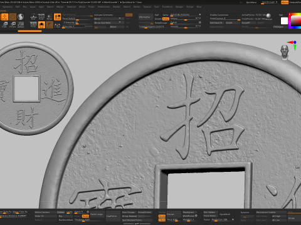Screen dimensions: 301x225
Task: Click the Auto Groups button
Action: pos(129,212)
